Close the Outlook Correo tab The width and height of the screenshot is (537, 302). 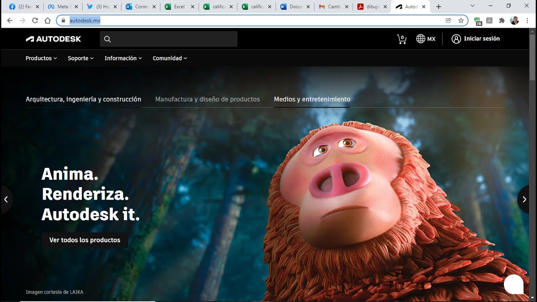154,7
